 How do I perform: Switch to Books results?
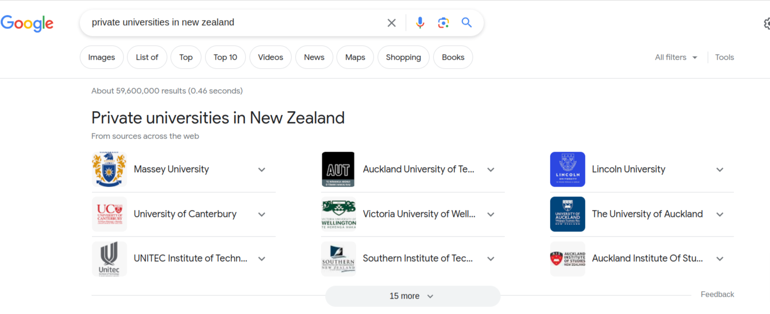pos(453,57)
